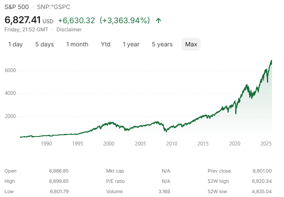Click the +3,363.94% percentage change

click(125, 20)
